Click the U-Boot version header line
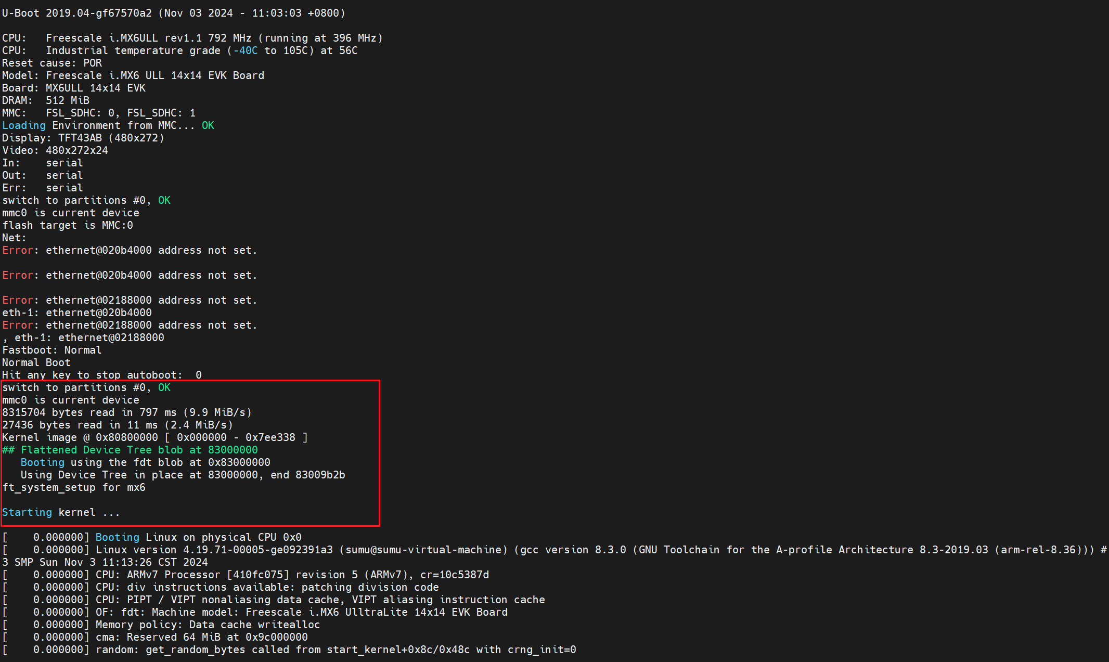The image size is (1109, 662). (x=173, y=13)
